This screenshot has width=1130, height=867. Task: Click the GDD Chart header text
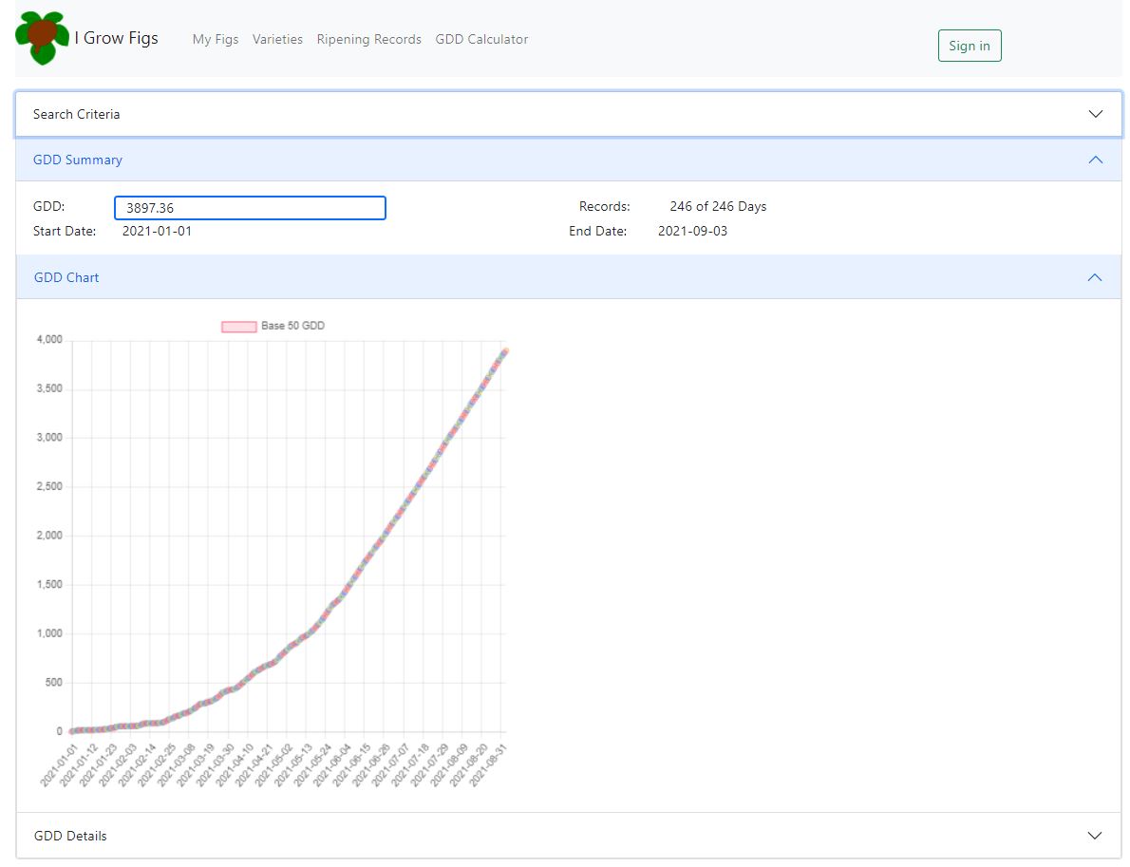(66, 276)
